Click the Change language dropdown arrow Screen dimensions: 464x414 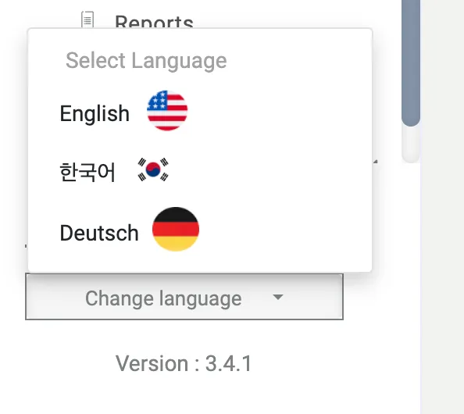pos(278,297)
